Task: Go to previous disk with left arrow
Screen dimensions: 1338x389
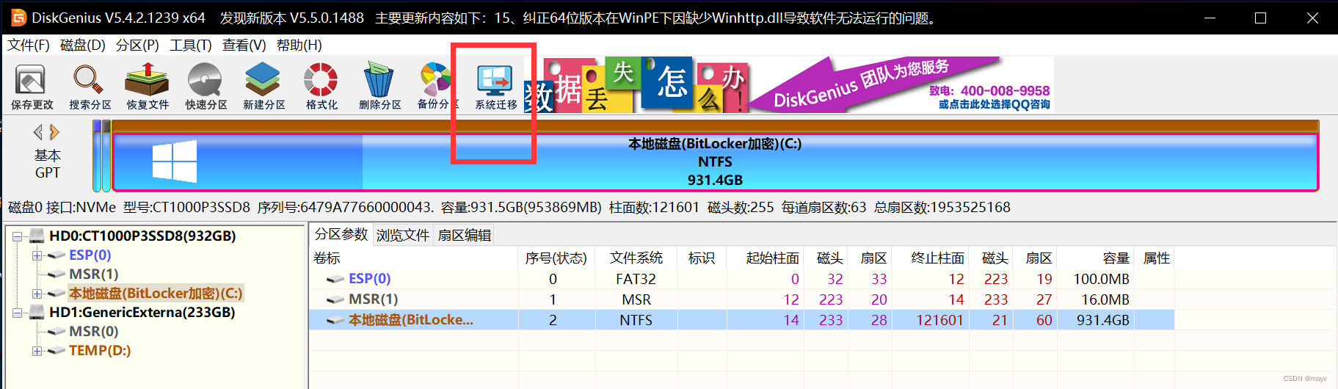Action: pos(37,132)
